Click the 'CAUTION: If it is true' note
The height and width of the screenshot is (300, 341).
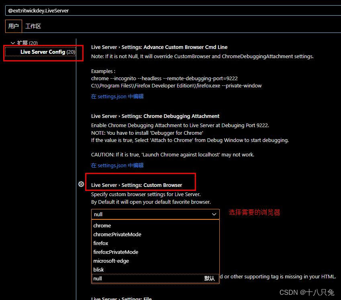[172, 155]
